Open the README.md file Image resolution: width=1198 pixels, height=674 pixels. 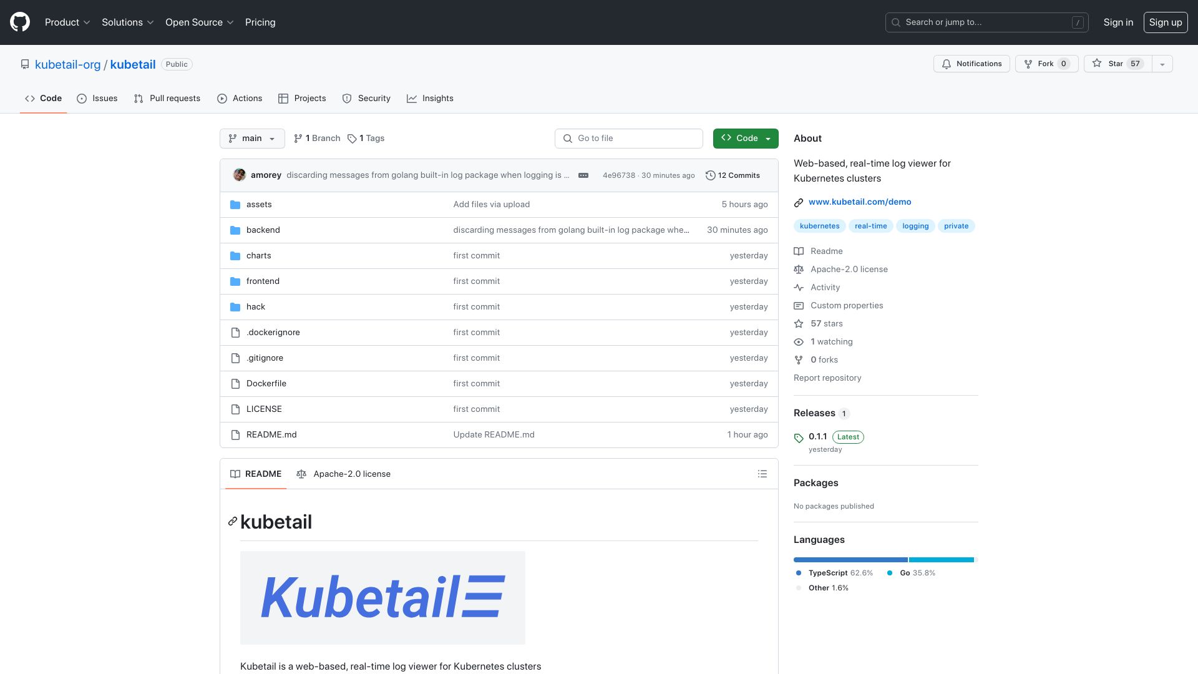(271, 435)
